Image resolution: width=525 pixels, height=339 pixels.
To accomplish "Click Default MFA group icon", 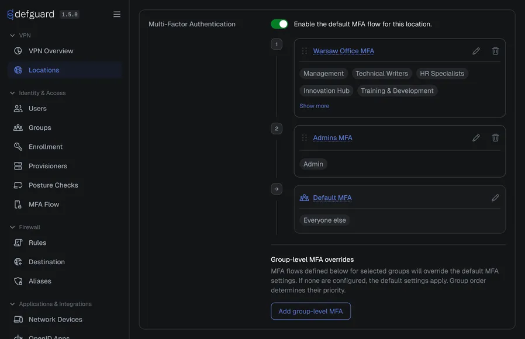I will pos(305,198).
